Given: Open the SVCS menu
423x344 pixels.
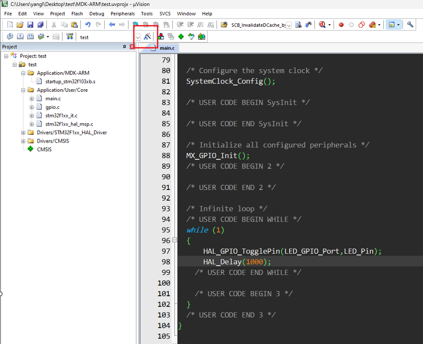Looking at the screenshot, I should [165, 14].
